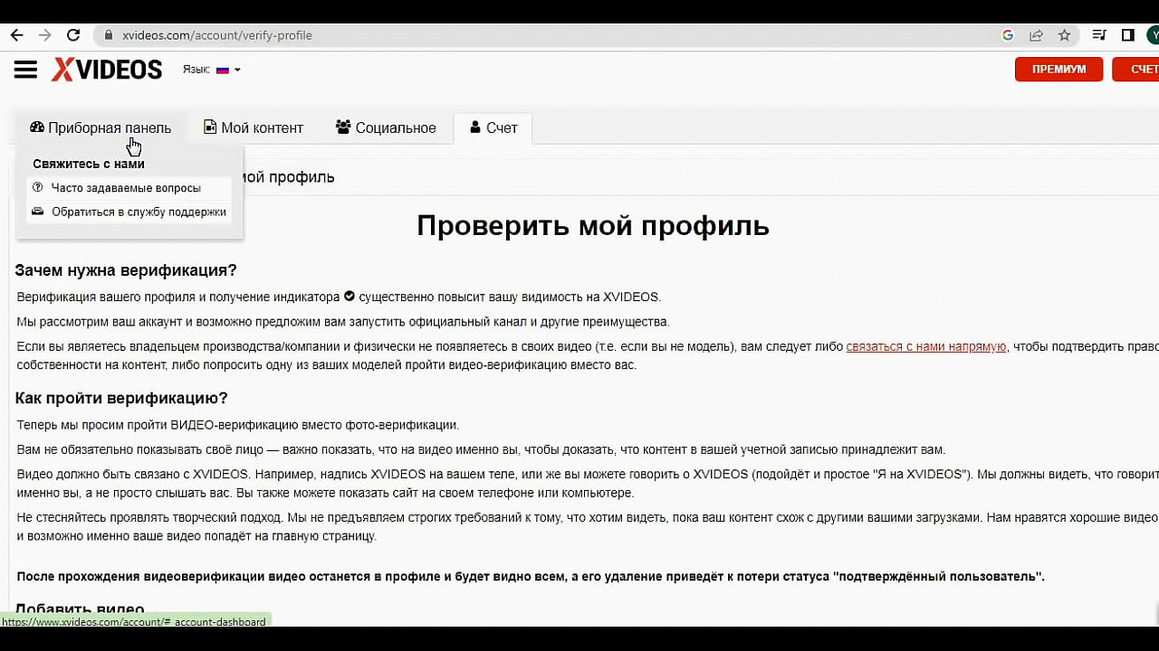
Task: Bookmark the page with the star icon
Action: tap(1064, 35)
